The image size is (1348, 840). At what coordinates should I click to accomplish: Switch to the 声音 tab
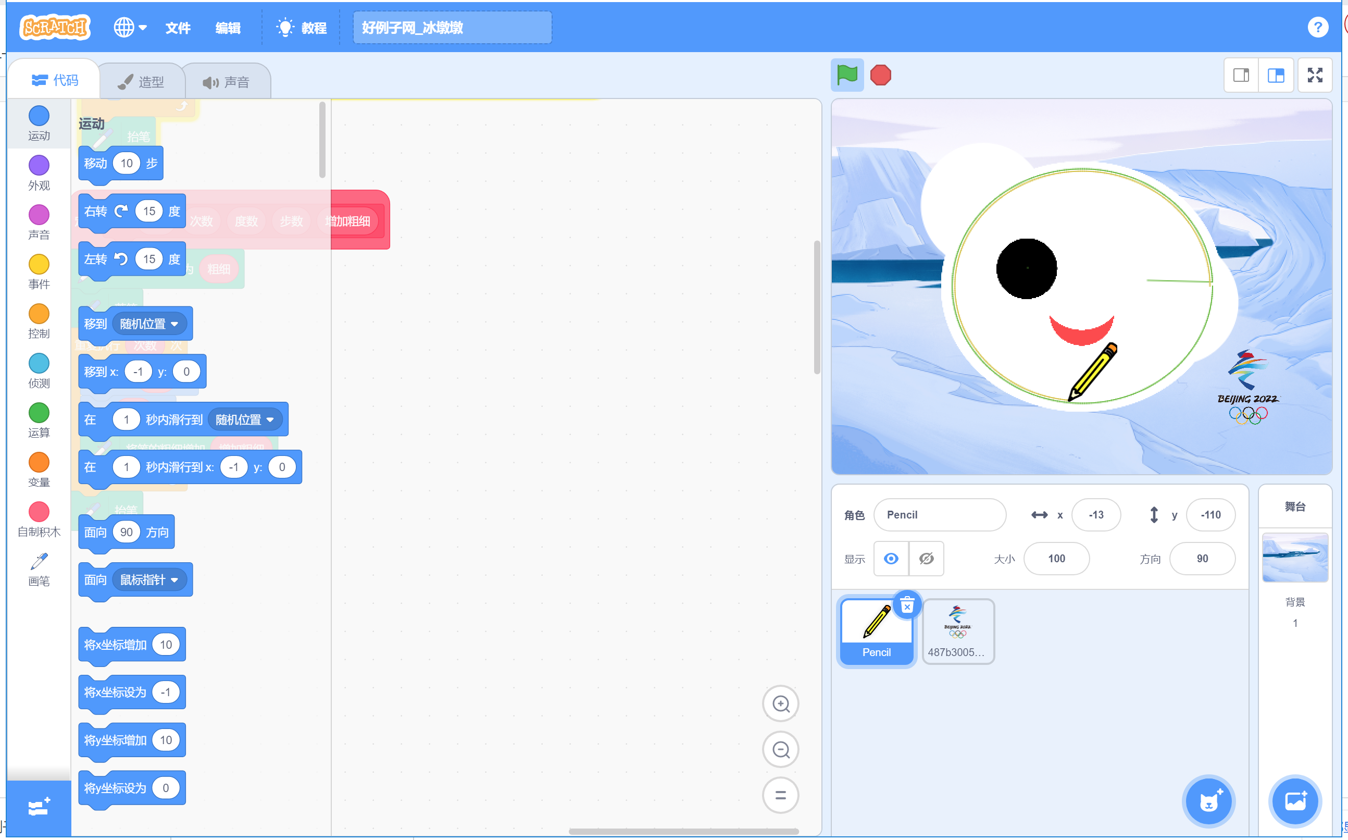coord(226,82)
